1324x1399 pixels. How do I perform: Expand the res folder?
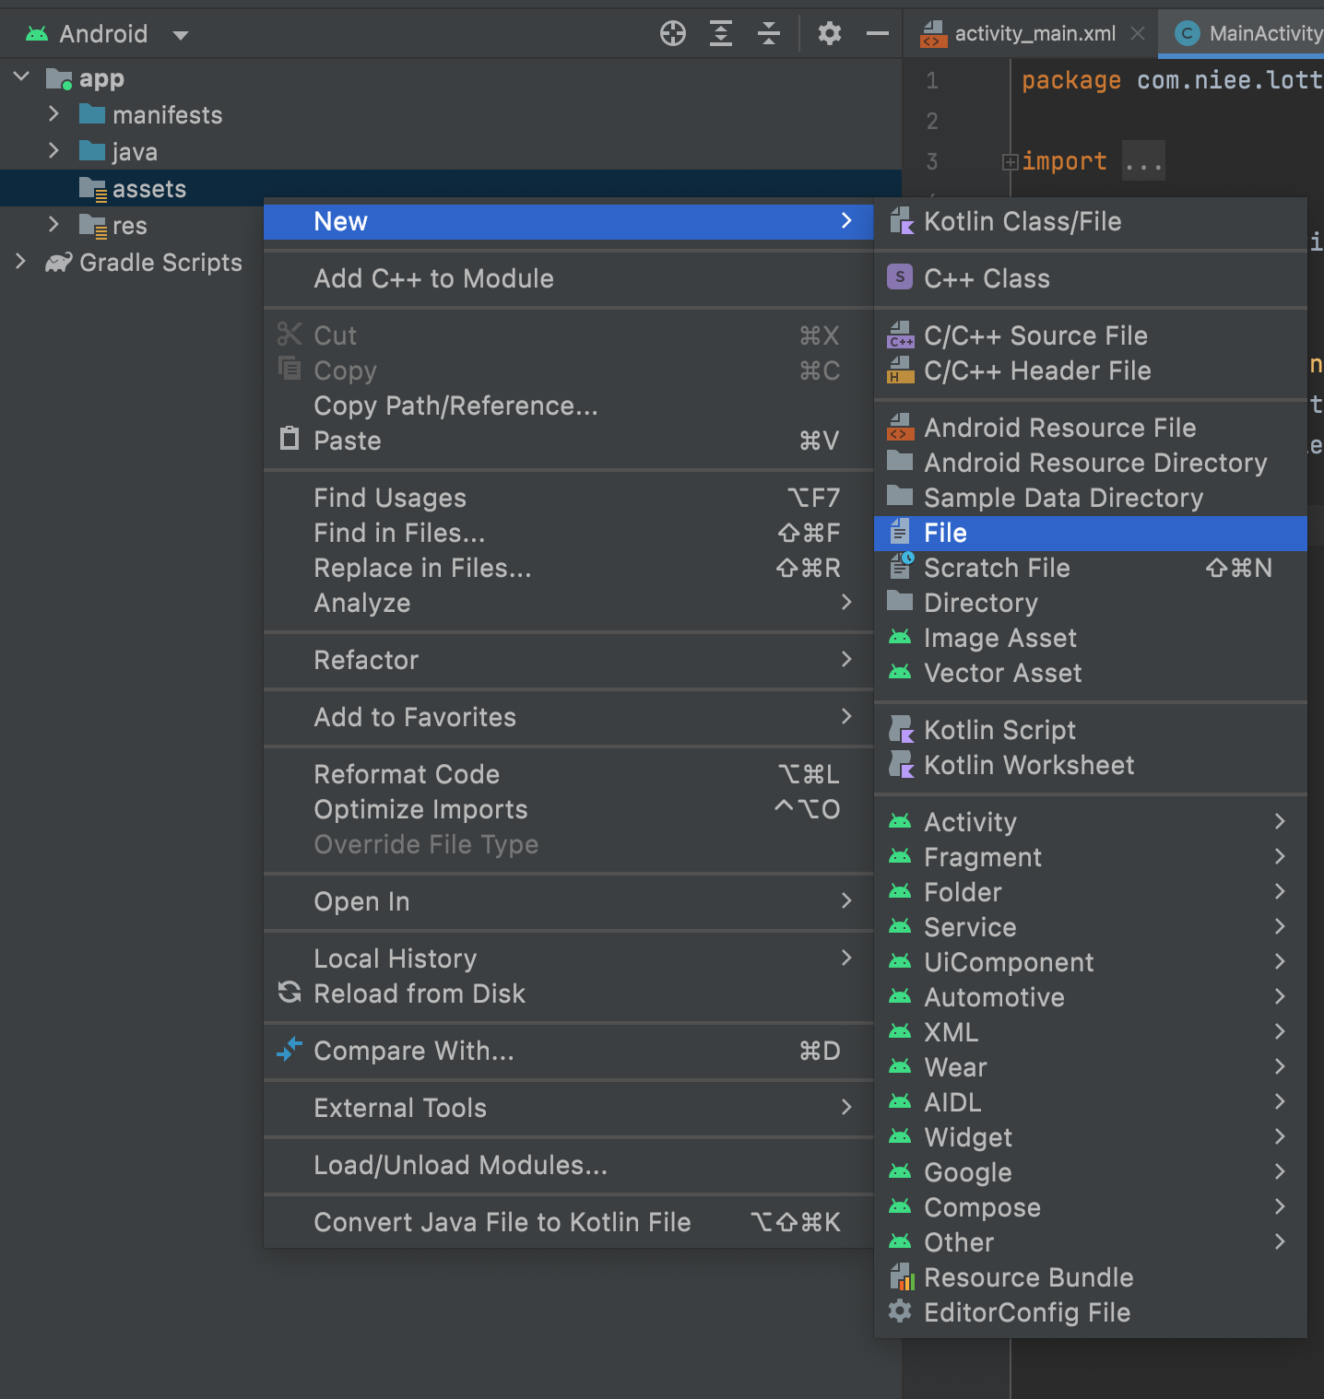tap(53, 224)
